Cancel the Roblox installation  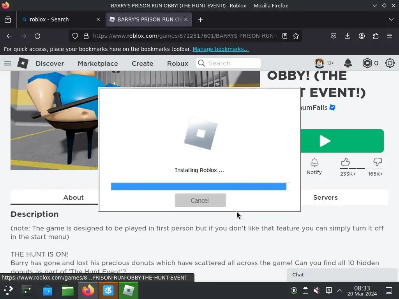pos(201,201)
